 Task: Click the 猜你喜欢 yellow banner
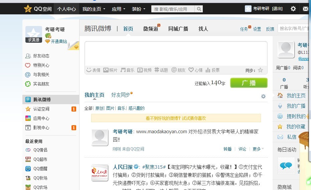click(176, 118)
